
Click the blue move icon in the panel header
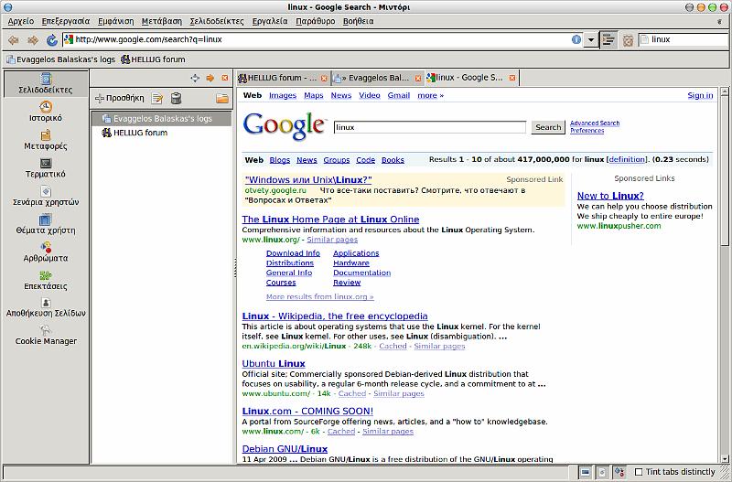[195, 78]
